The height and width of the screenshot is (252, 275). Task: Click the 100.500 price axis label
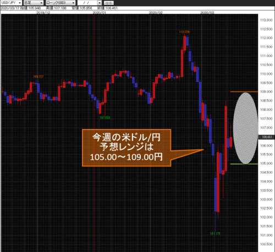coord(266,244)
